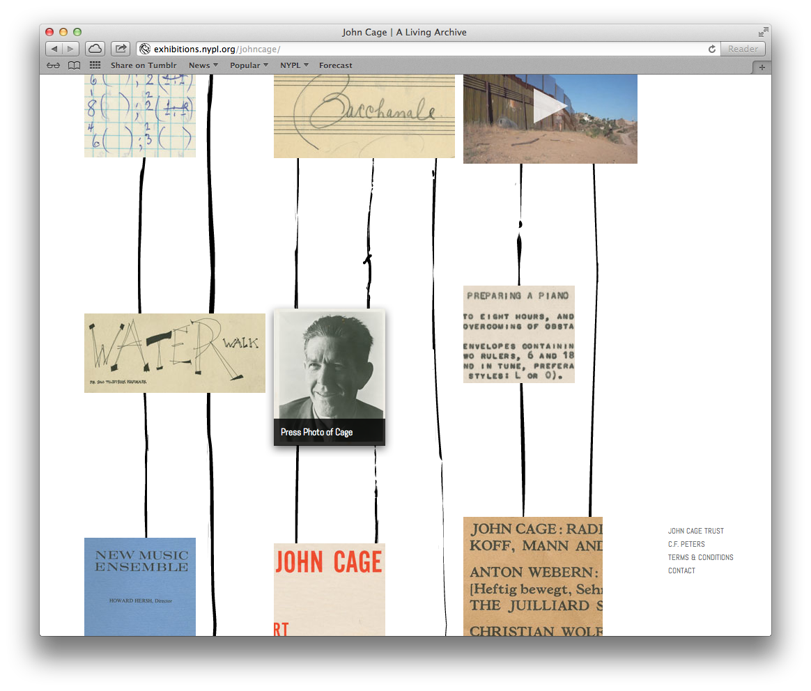The height and width of the screenshot is (691, 811).
Task: Play the border fence video
Action: [x=550, y=107]
